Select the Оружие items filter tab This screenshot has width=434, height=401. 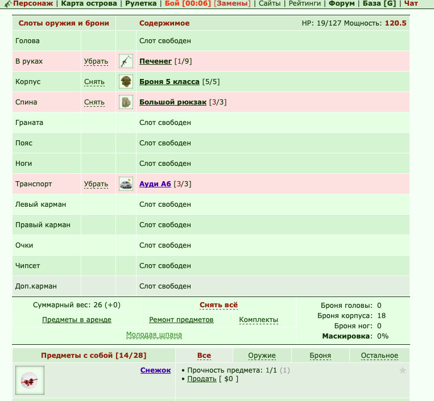pyautogui.click(x=262, y=356)
